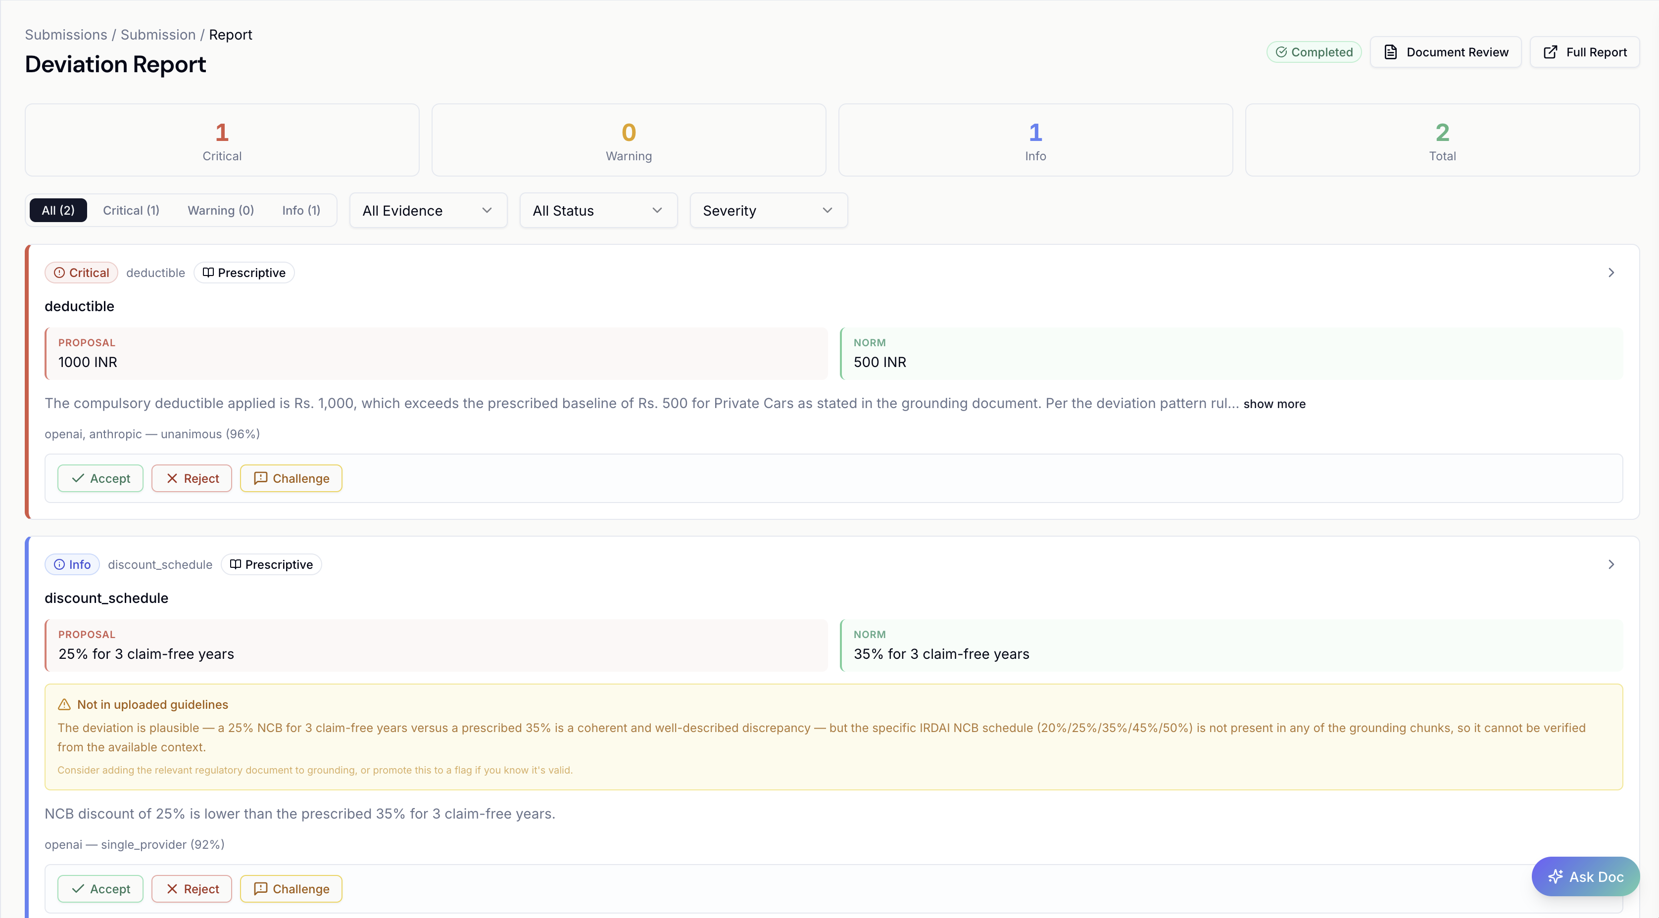Open Document Review via its file icon
1659x918 pixels.
(1390, 52)
